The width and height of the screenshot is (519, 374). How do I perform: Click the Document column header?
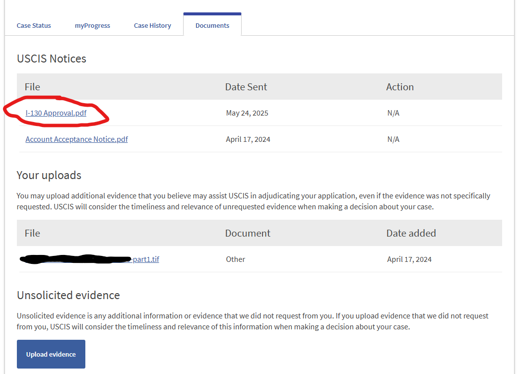click(x=248, y=233)
